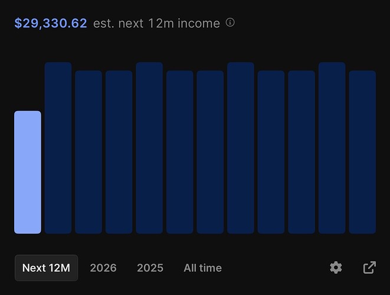Click the eleventh month bar in chart
This screenshot has width=390, height=295.
(x=332, y=148)
